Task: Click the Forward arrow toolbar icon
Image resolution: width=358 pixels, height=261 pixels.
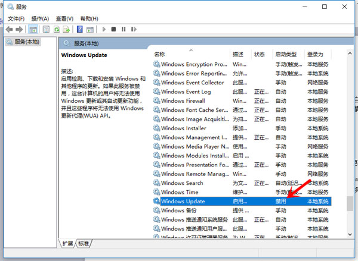Action: point(19,29)
